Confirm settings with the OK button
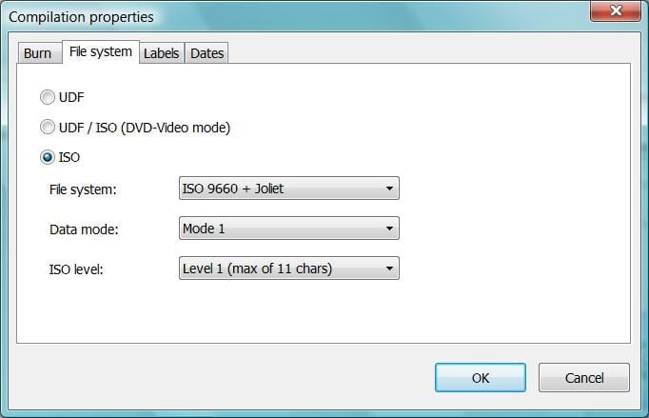649x418 pixels. point(481,378)
